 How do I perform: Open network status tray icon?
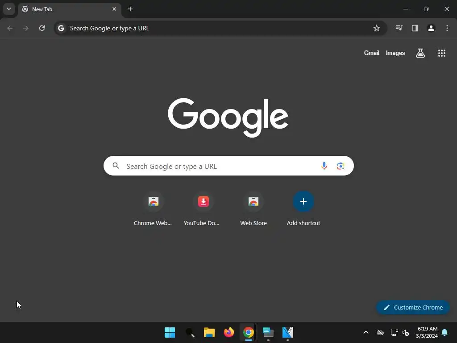(x=394, y=332)
